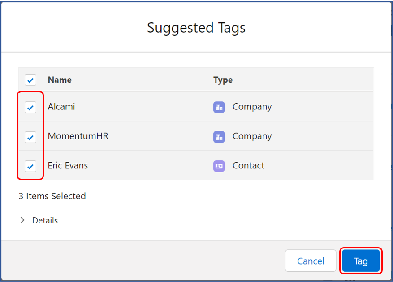The height and width of the screenshot is (282, 393).
Task: Click the Contact type text for Eric Evans
Action: click(248, 165)
